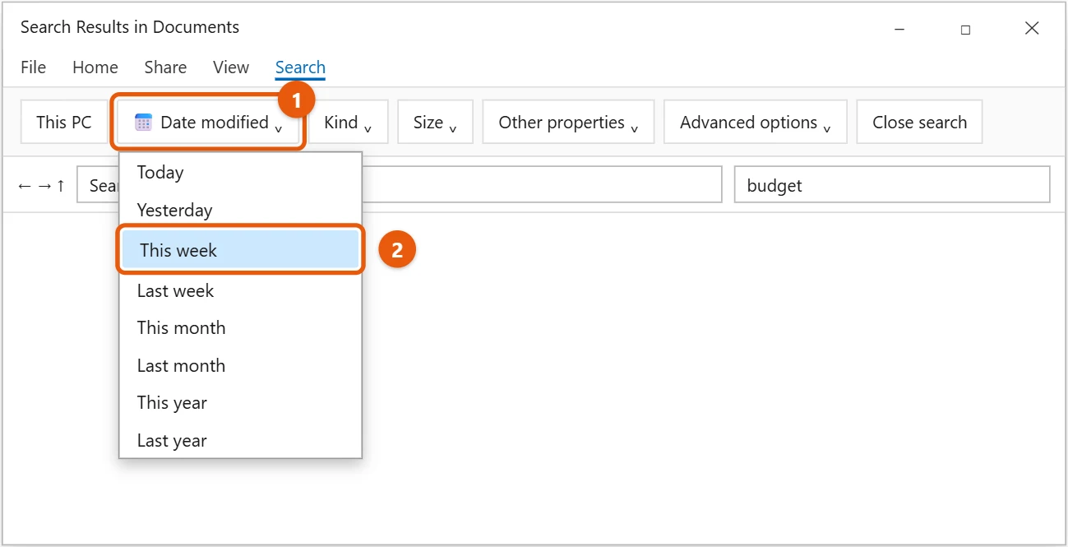Screen dimensions: 1068x547
Task: Open the File menu
Action: [x=33, y=67]
